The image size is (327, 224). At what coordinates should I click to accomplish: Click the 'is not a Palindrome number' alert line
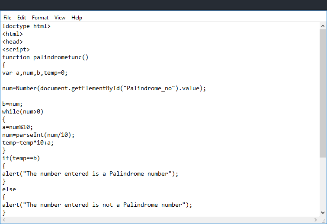(97, 205)
